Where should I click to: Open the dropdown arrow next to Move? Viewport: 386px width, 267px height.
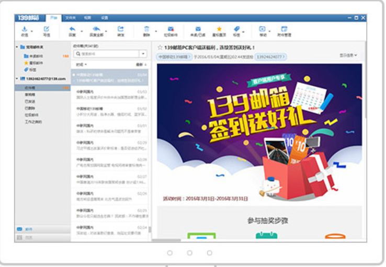[x=269, y=31]
